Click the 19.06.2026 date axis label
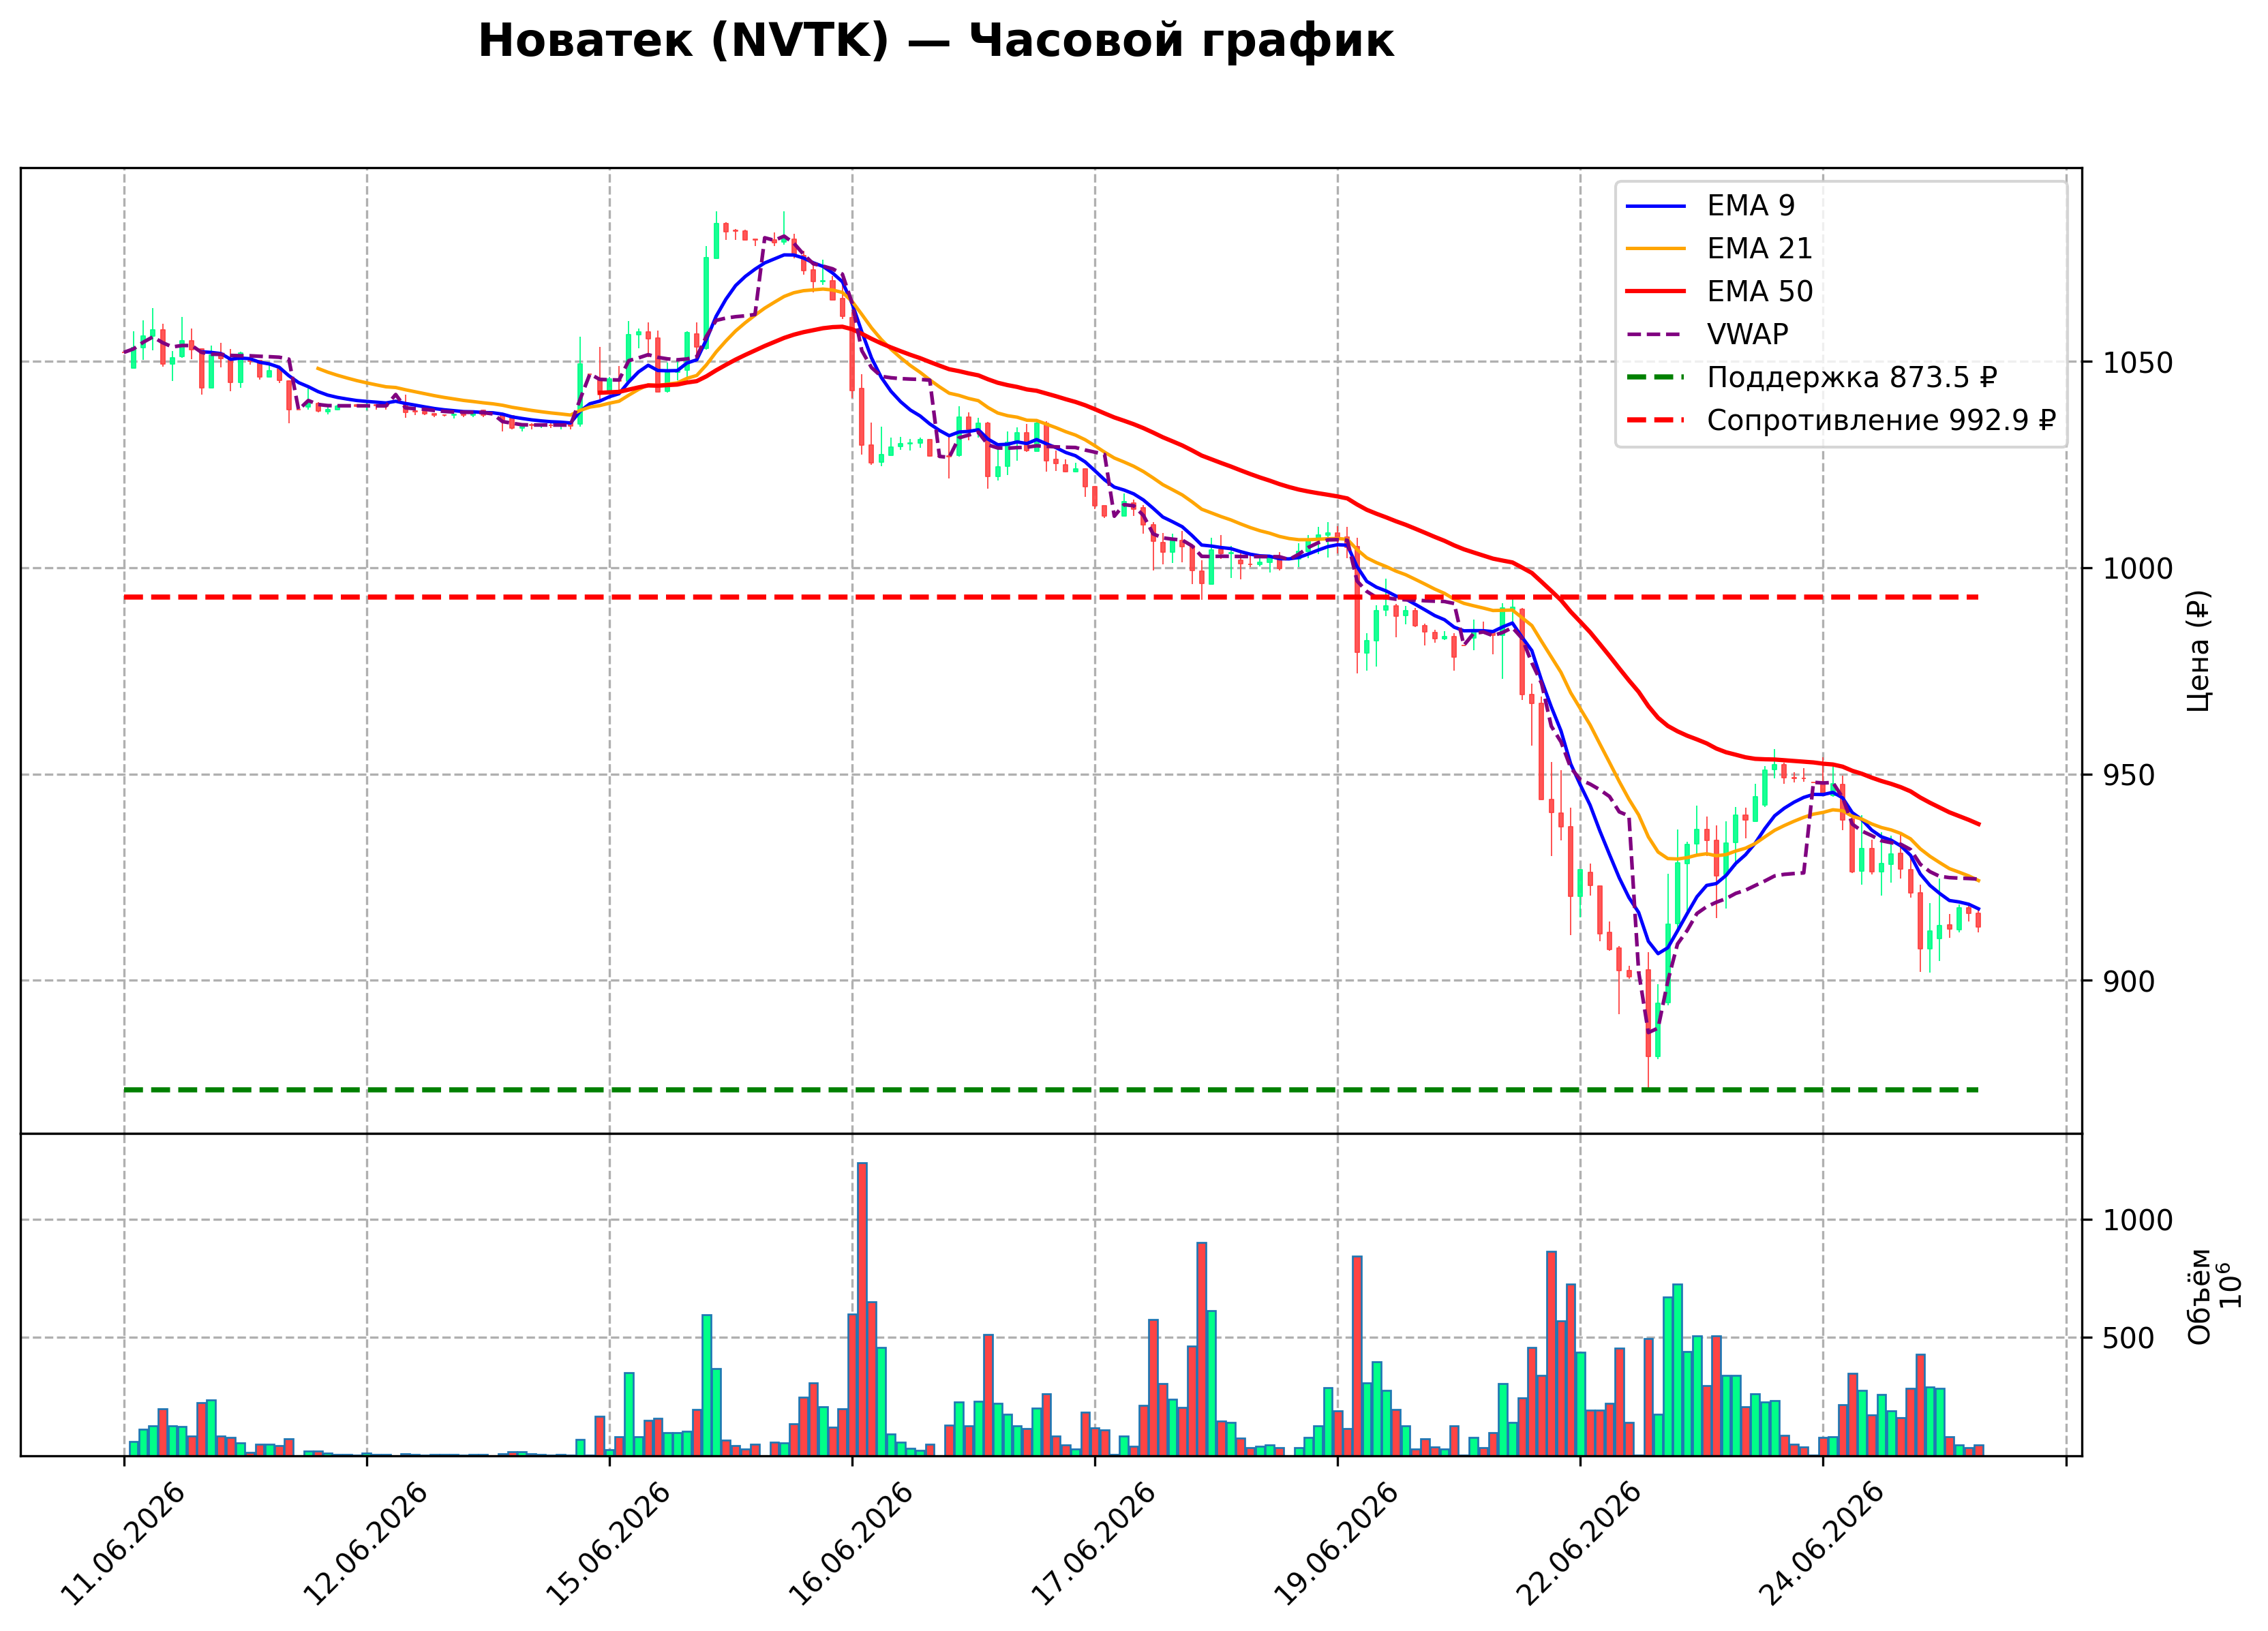Image resolution: width=2268 pixels, height=1631 pixels. (1337, 1546)
